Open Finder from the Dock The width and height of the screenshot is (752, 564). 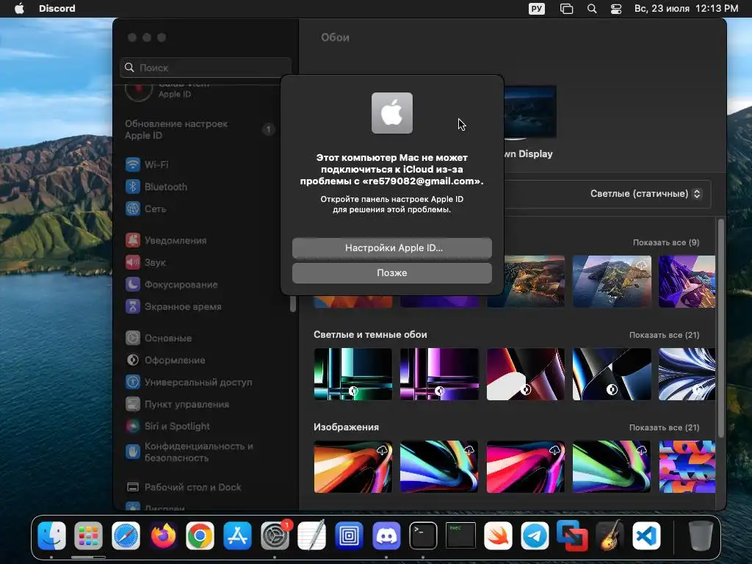52,535
